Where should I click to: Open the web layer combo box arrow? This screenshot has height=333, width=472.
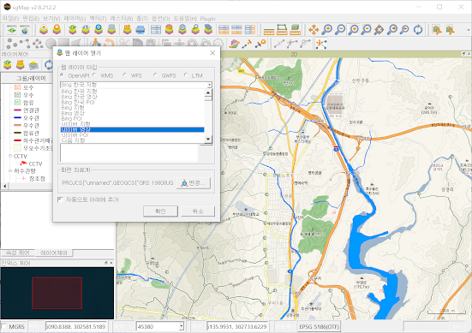[x=209, y=85]
